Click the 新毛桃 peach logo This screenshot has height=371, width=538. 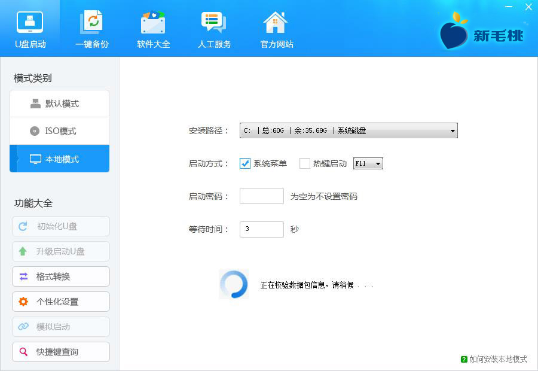pyautogui.click(x=454, y=32)
